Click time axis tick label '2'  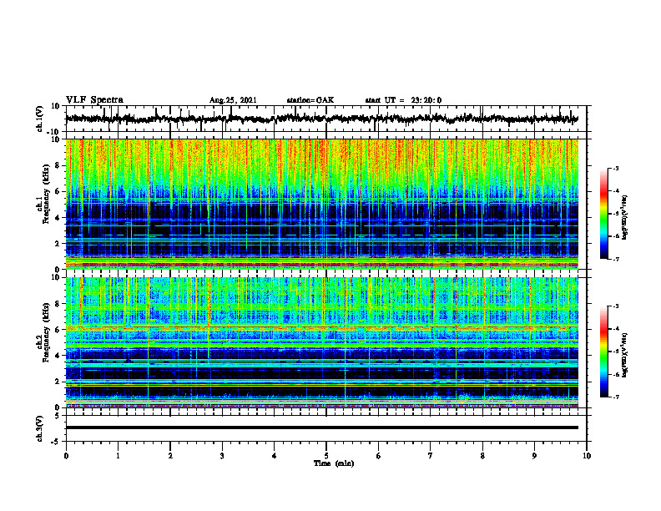170,456
